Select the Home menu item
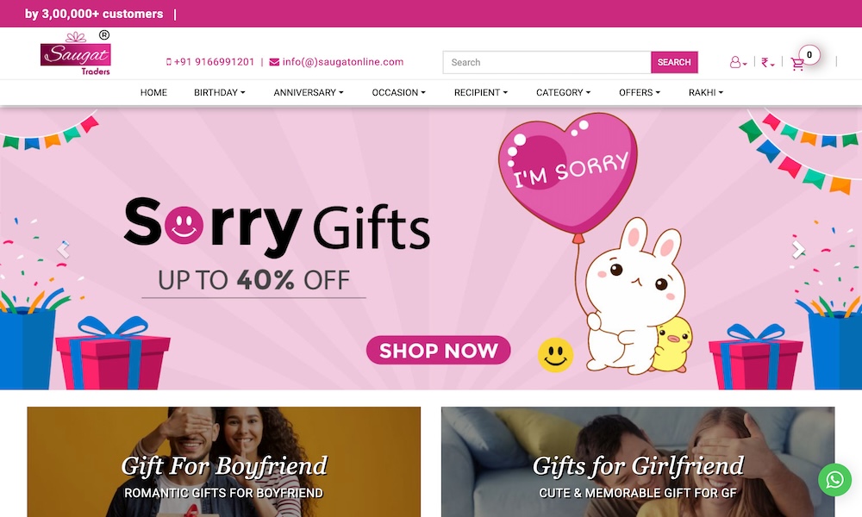Viewport: 862px width, 517px height. coord(153,92)
